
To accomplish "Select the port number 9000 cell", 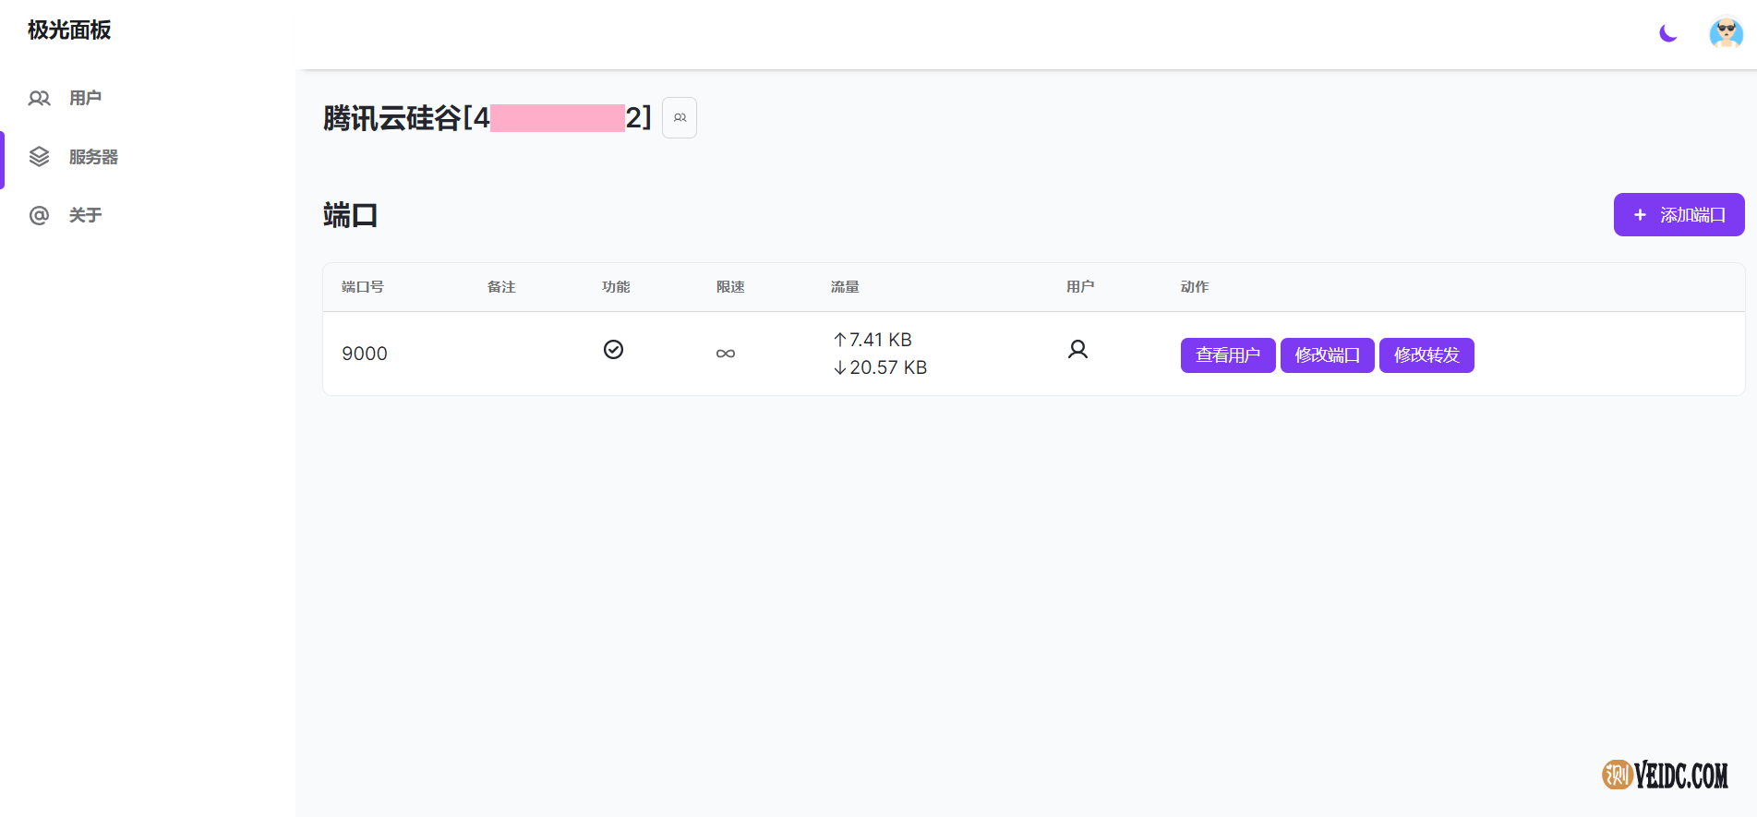I will pos(365,354).
